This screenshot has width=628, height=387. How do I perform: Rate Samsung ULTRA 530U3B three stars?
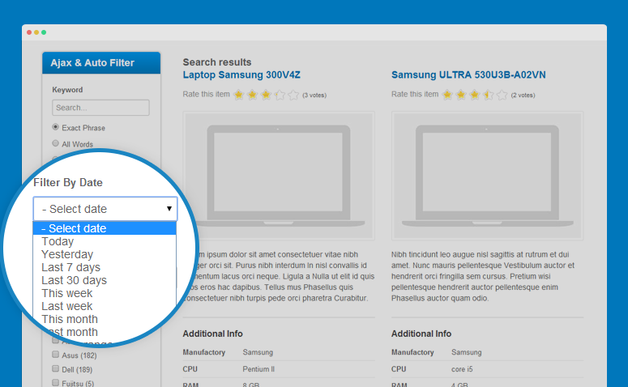tap(475, 95)
